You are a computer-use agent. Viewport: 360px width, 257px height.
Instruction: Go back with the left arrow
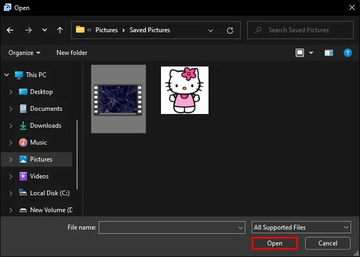point(10,30)
